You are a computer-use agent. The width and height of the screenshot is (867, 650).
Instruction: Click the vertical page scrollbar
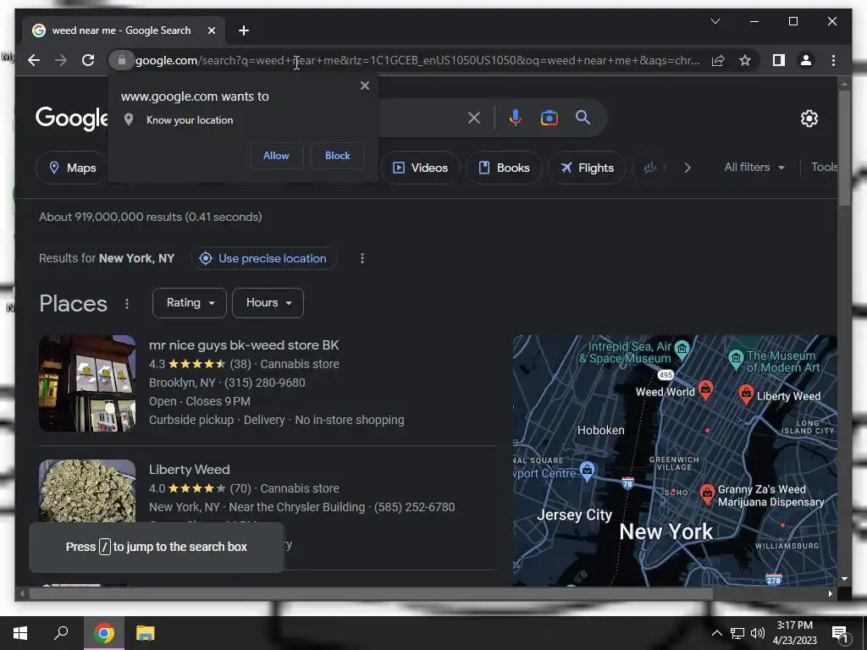point(844,149)
